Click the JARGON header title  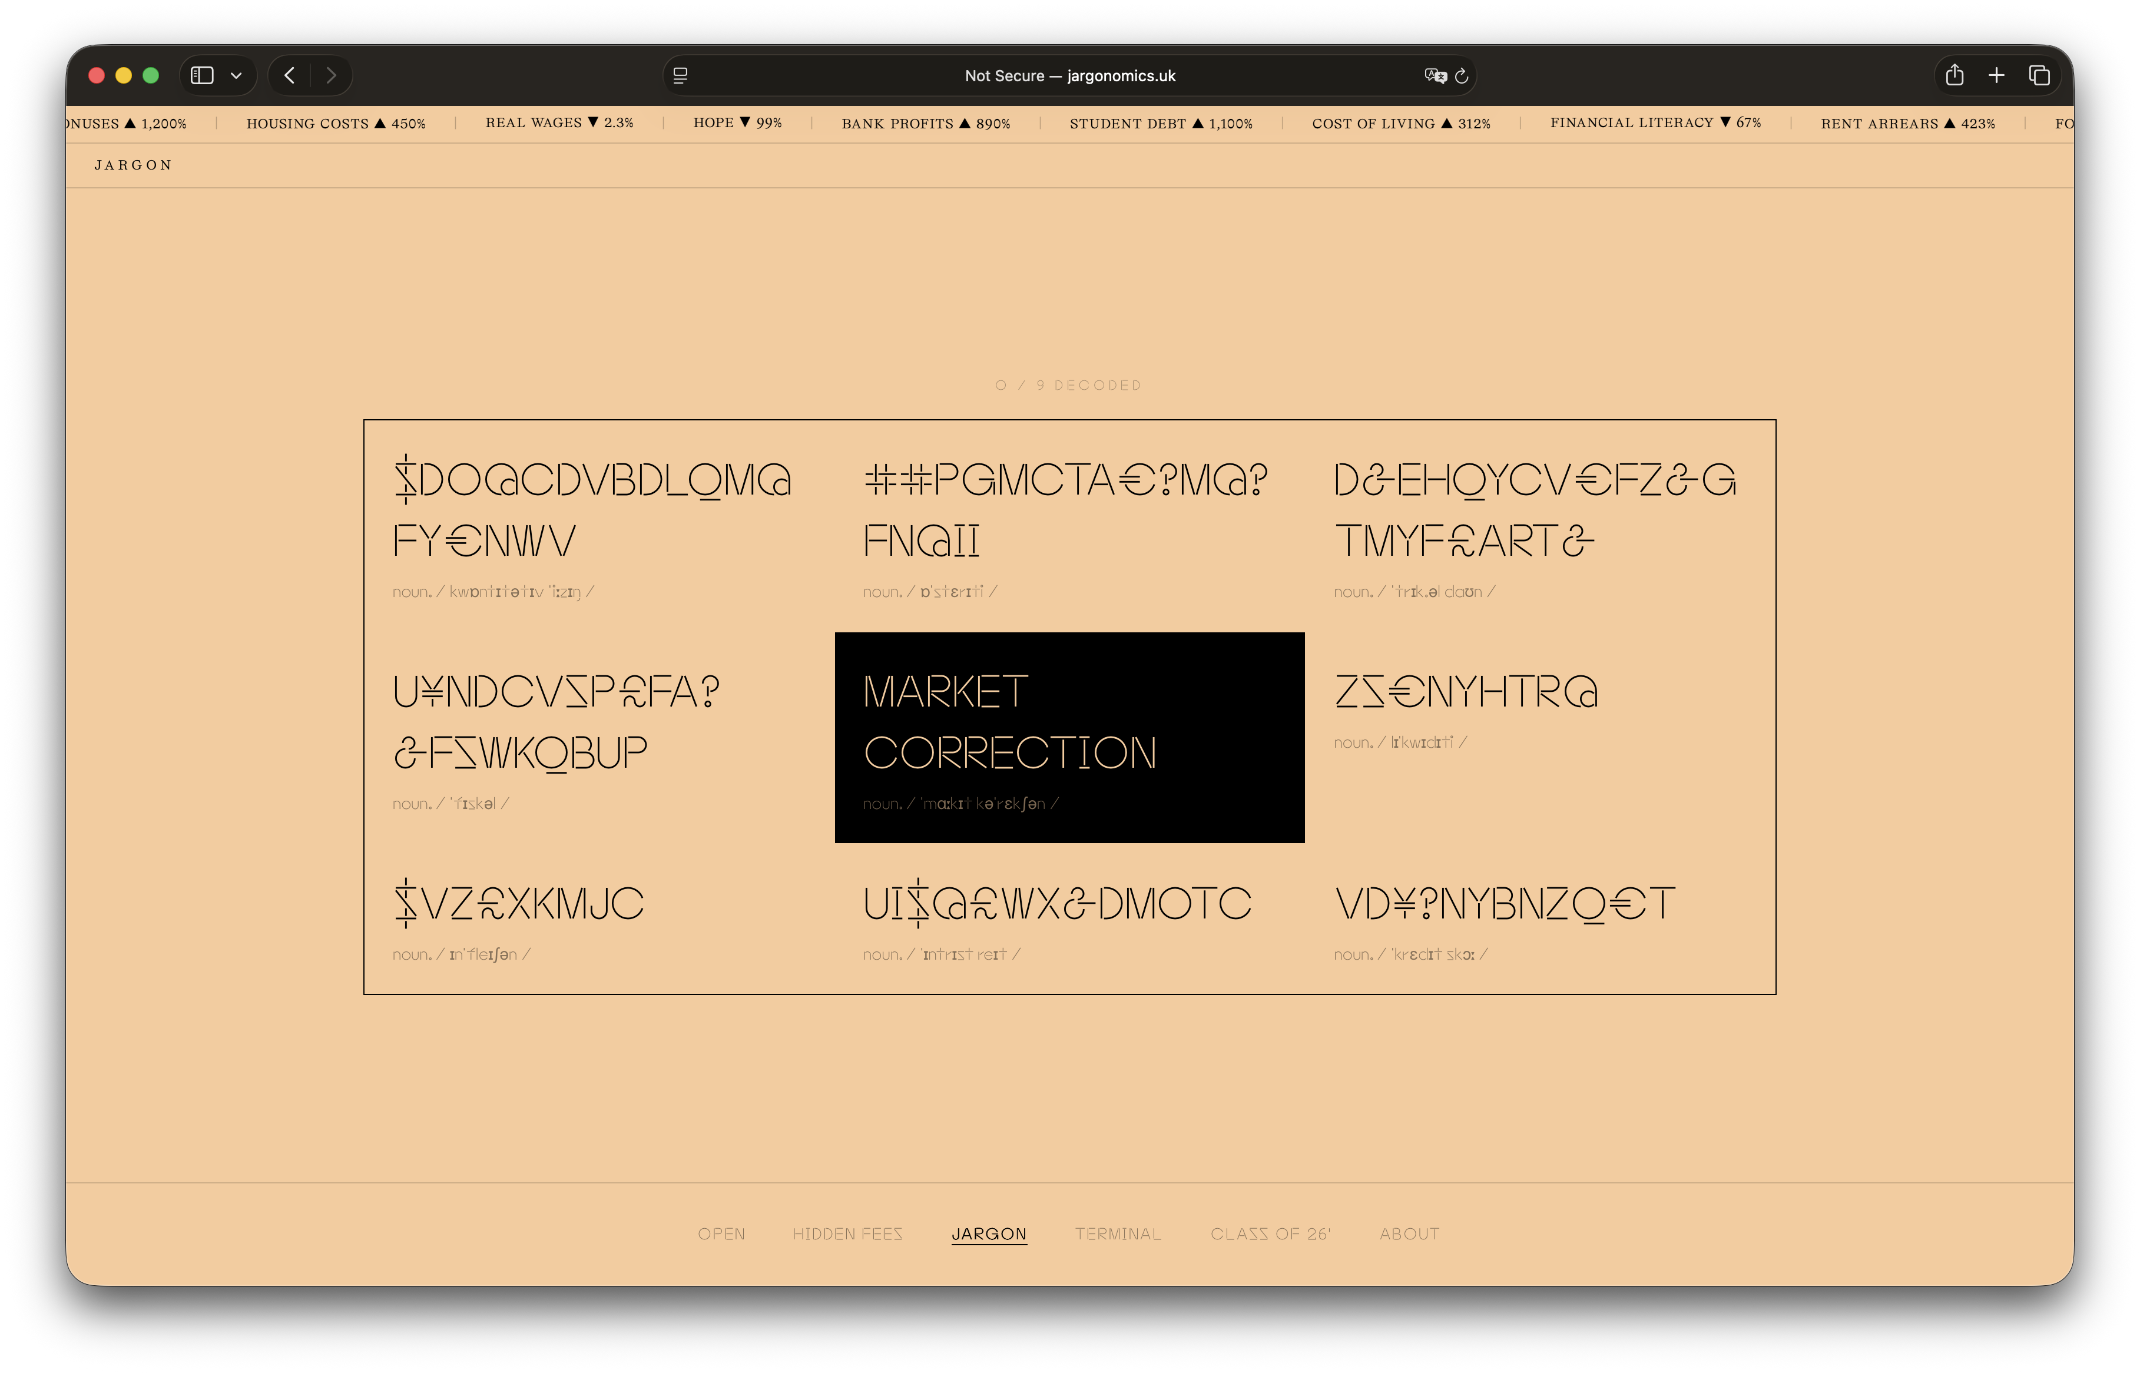133,165
